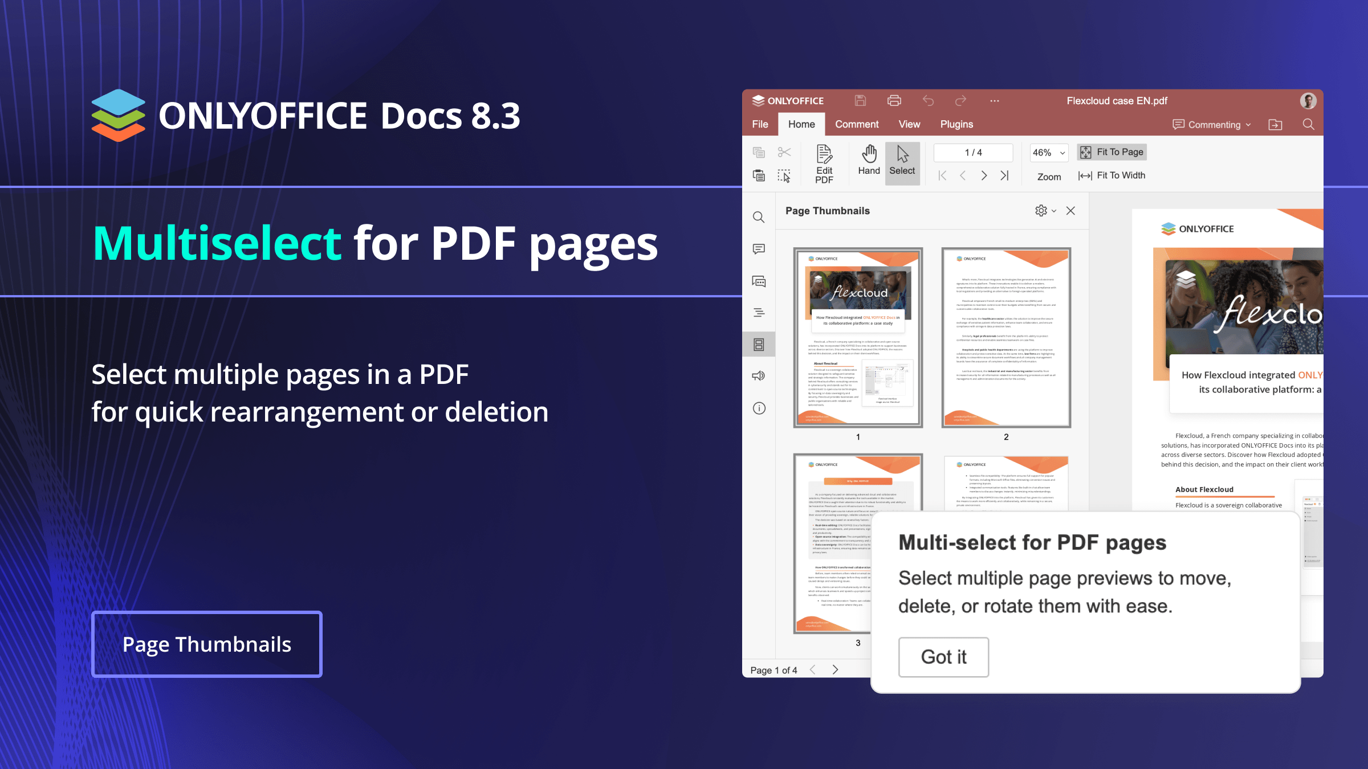This screenshot has width=1368, height=769.
Task: Click the Open file location folder icon
Action: coord(1275,124)
